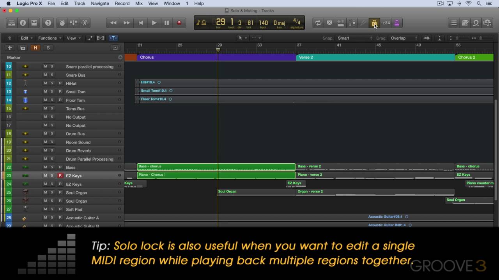Toggle Count-in 1234 button
Viewport: 499px width, 280px height.
point(386,23)
